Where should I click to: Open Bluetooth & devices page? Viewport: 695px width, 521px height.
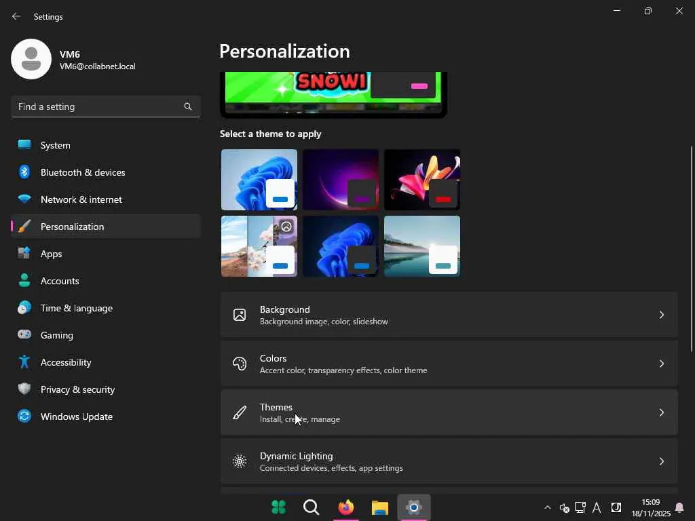106,172
